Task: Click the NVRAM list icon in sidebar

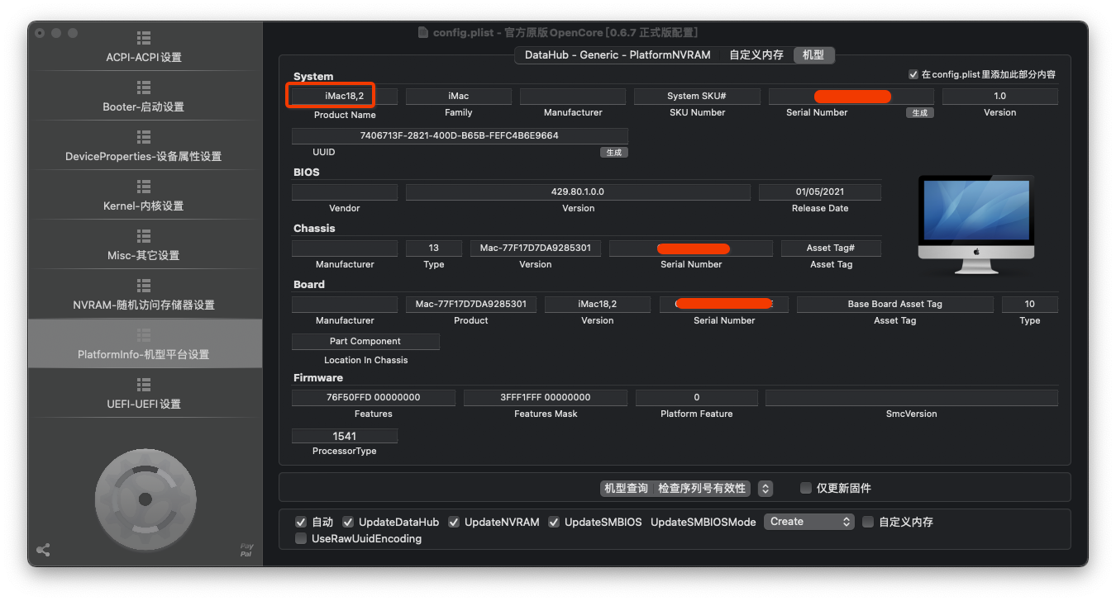Action: 144,286
